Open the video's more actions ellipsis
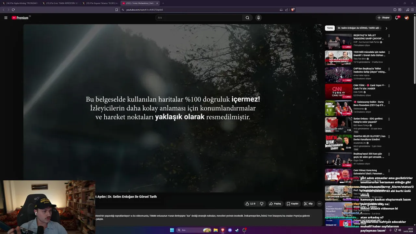Image resolution: width=416 pixels, height=234 pixels. (x=319, y=204)
